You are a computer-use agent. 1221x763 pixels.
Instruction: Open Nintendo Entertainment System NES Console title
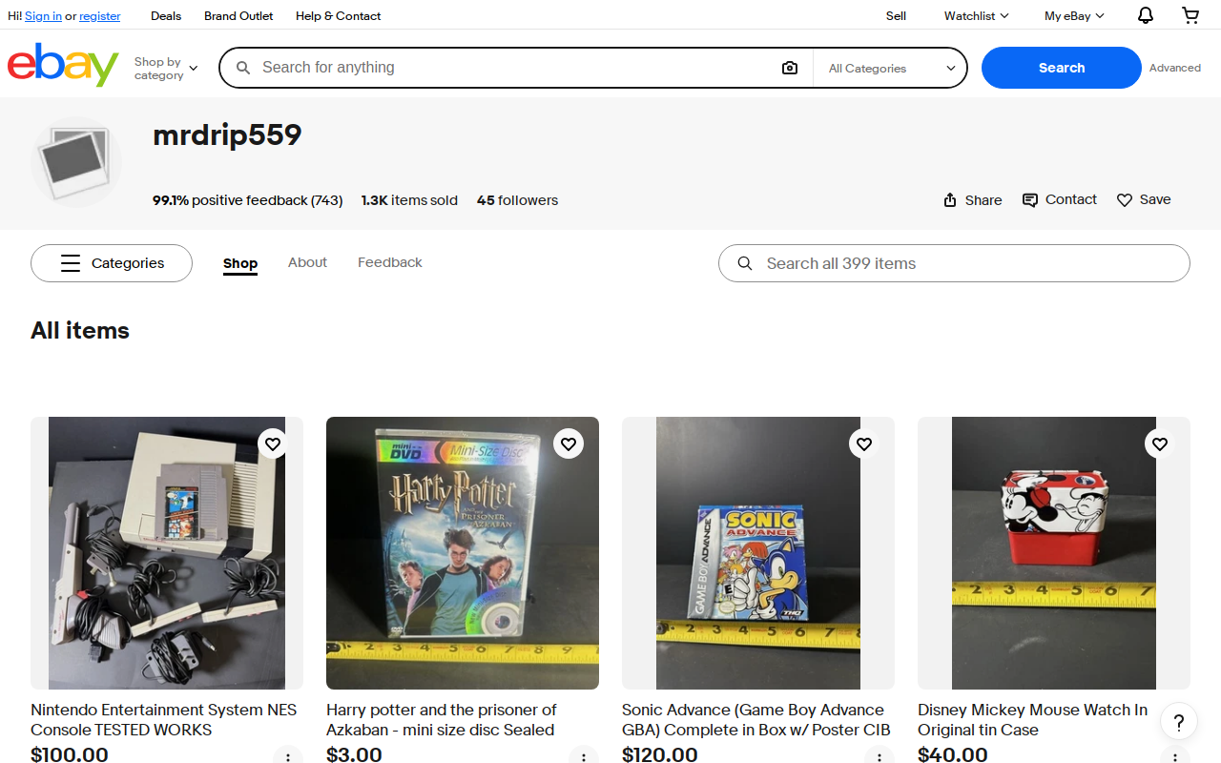(x=164, y=720)
